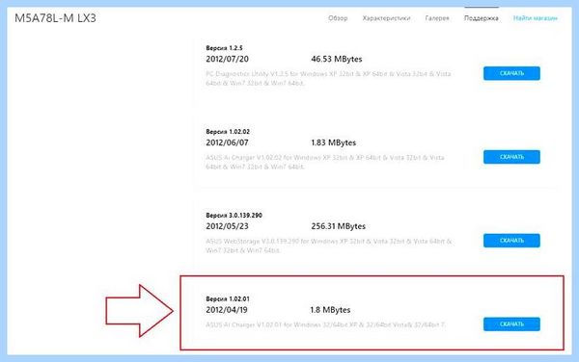Click the ASUS WebStorage description text
This screenshot has height=362, width=579.
[329, 246]
